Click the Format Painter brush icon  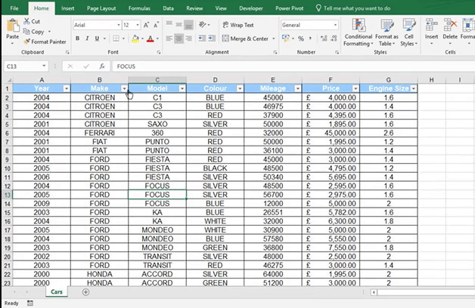point(26,42)
